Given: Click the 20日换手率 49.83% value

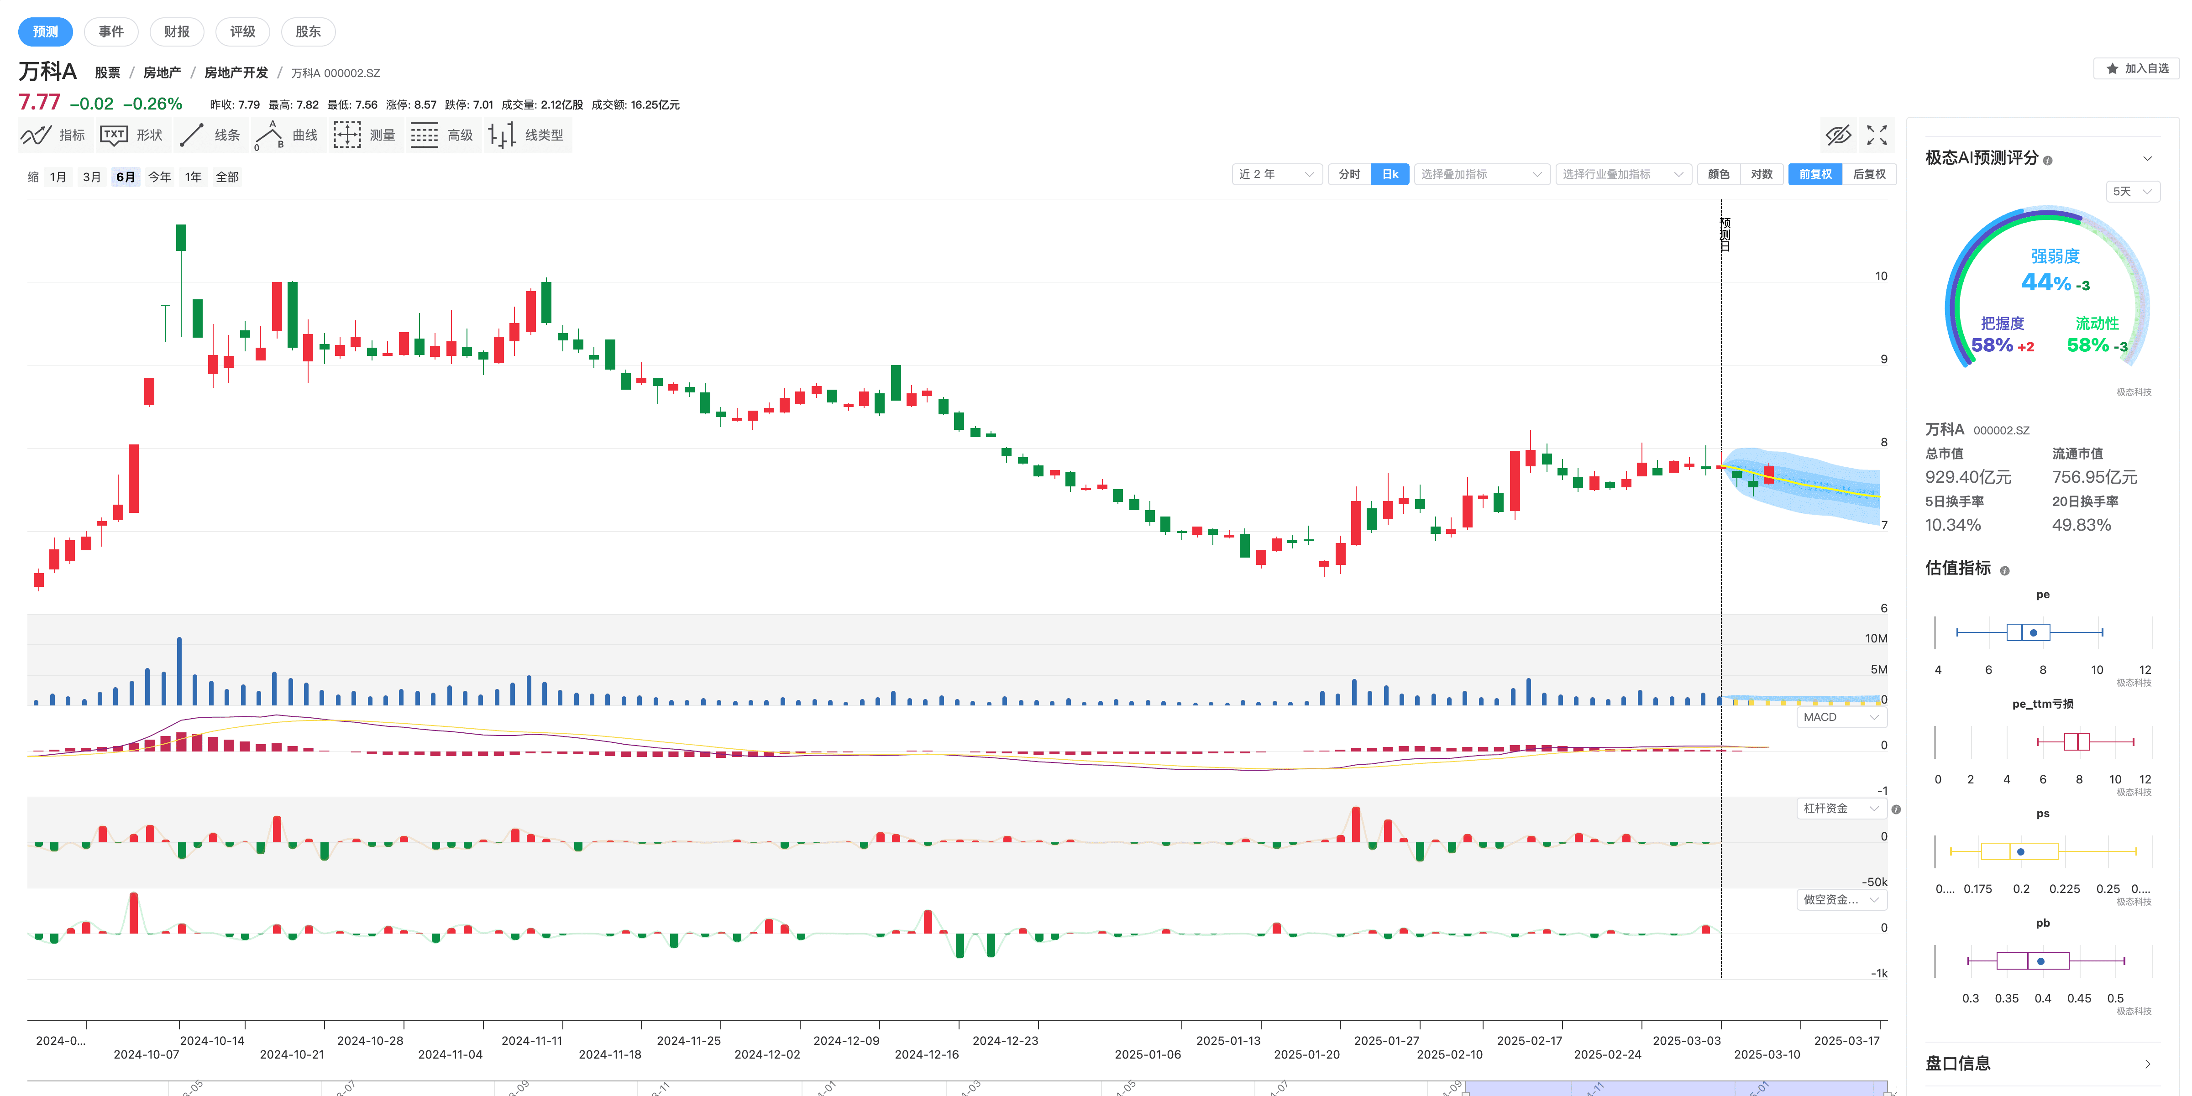Looking at the screenshot, I should pos(2082,526).
